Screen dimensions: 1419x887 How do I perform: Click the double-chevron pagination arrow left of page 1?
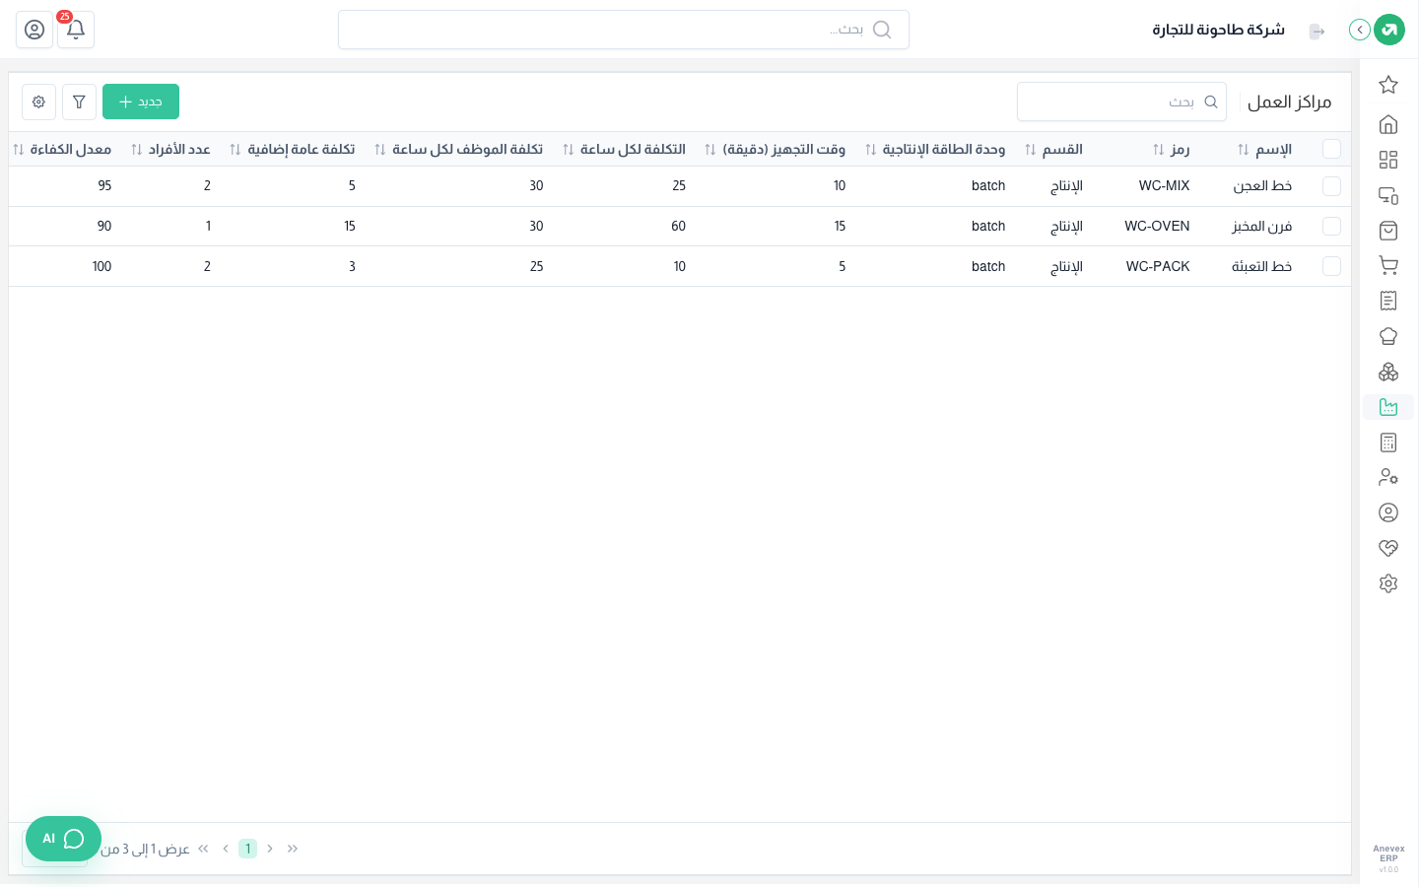tap(203, 849)
